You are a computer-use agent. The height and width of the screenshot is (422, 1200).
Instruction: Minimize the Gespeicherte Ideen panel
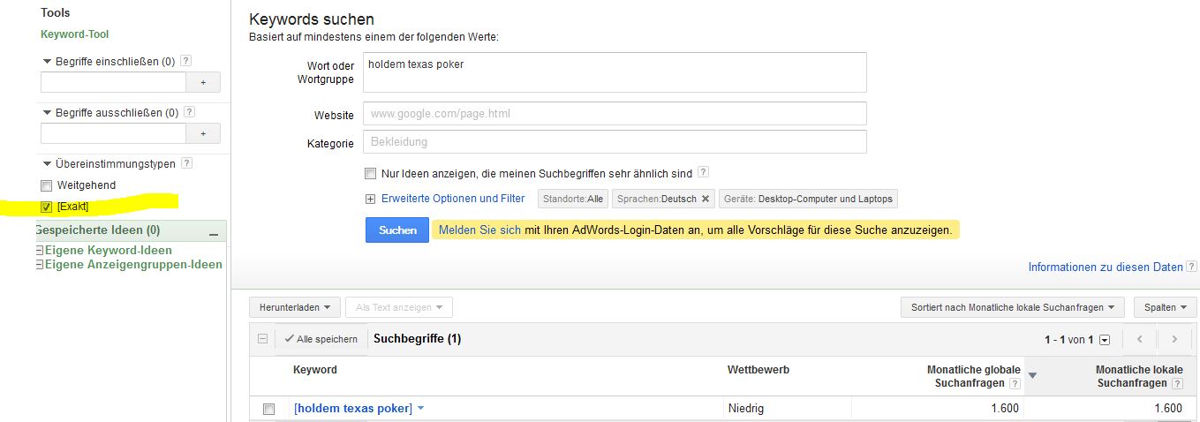coord(214,231)
